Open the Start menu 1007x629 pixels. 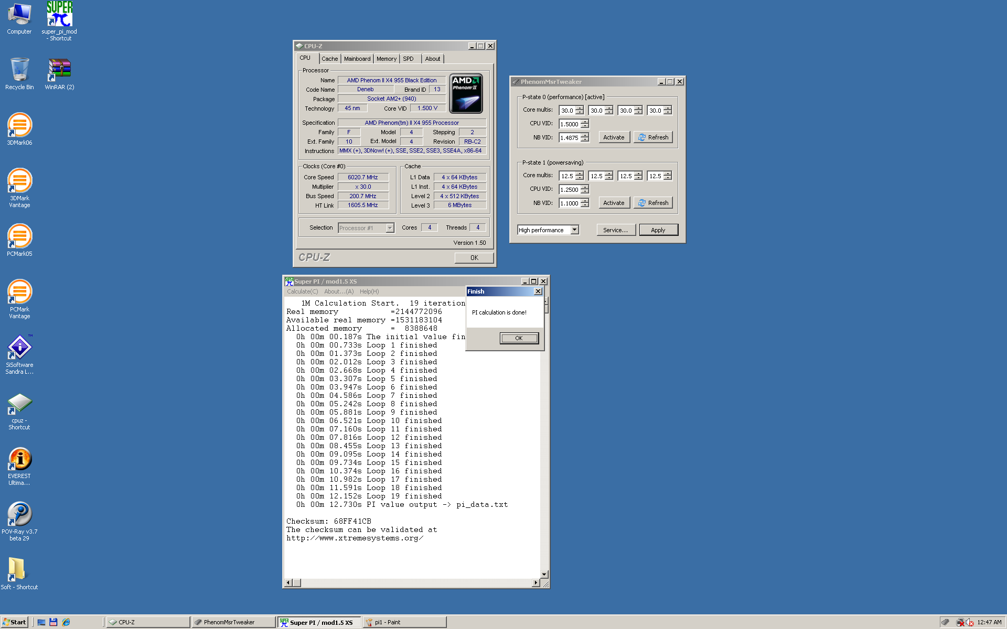click(x=14, y=622)
